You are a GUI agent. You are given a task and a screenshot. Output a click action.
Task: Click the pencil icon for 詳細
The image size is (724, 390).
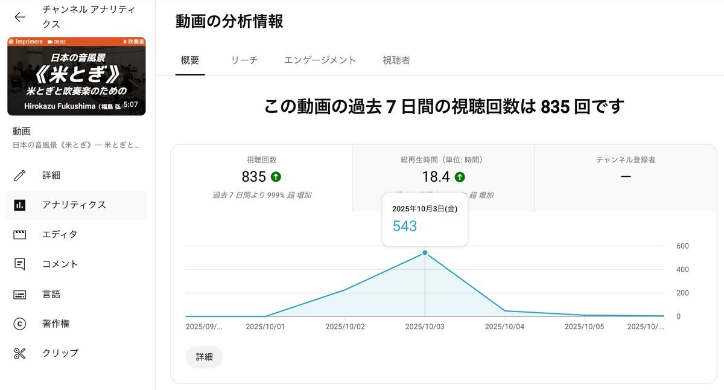20,176
